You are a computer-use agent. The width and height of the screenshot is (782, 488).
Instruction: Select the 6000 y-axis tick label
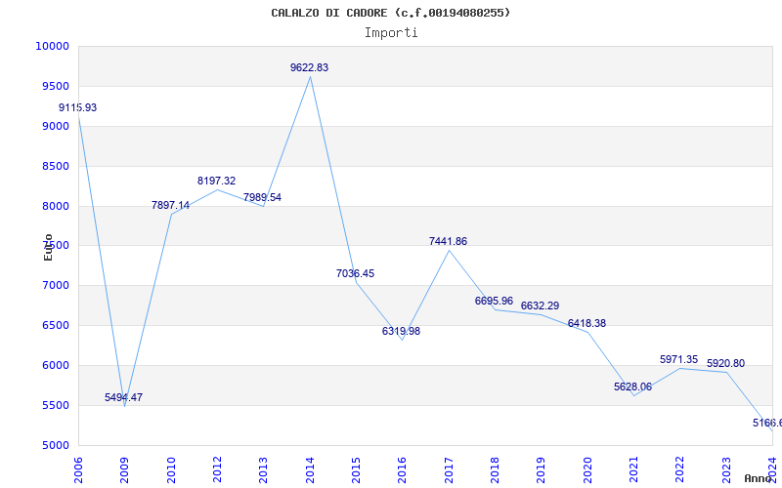click(x=55, y=365)
